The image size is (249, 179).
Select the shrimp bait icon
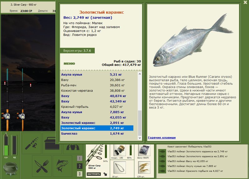[144, 167]
